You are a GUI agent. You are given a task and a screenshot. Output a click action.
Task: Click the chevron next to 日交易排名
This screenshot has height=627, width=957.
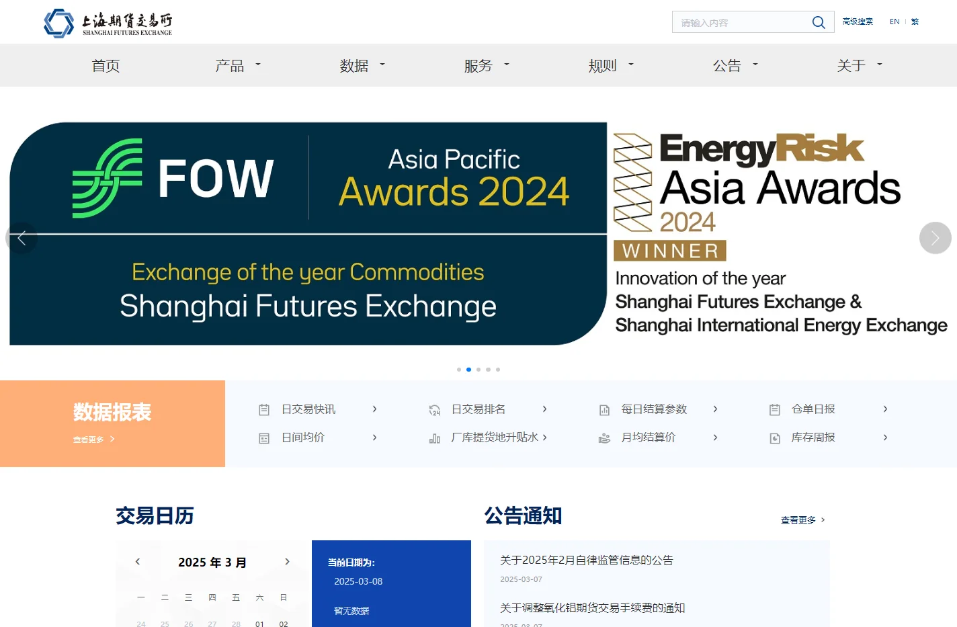544,409
